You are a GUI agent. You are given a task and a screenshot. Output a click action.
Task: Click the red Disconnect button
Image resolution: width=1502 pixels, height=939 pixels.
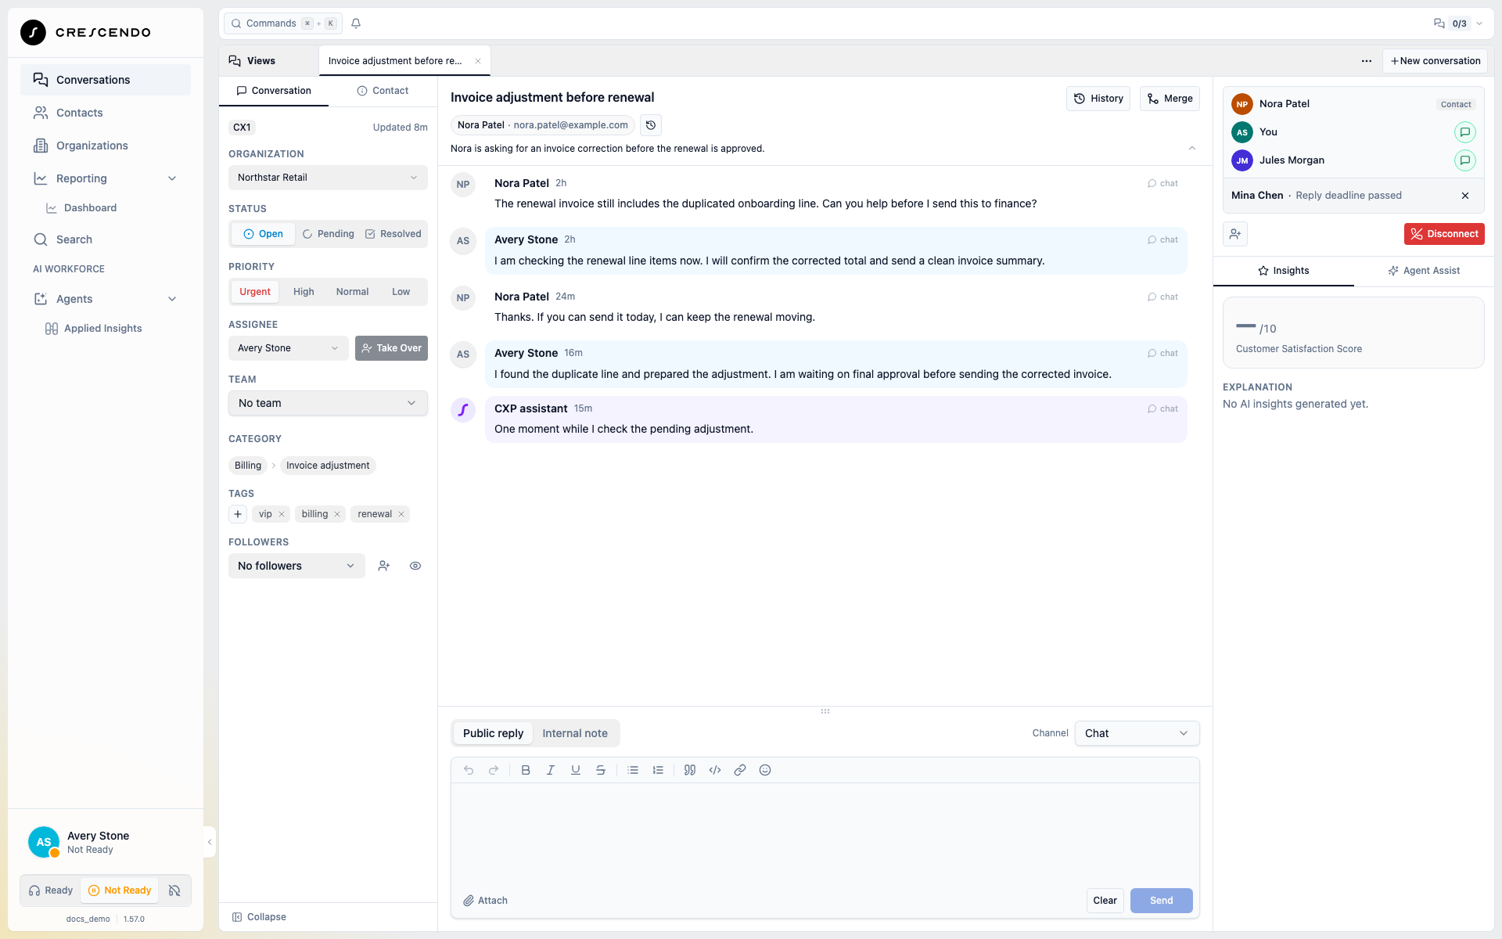pyautogui.click(x=1444, y=234)
